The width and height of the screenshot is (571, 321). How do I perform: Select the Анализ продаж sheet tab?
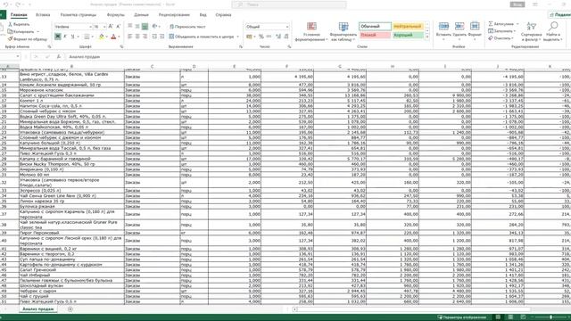click(37, 309)
